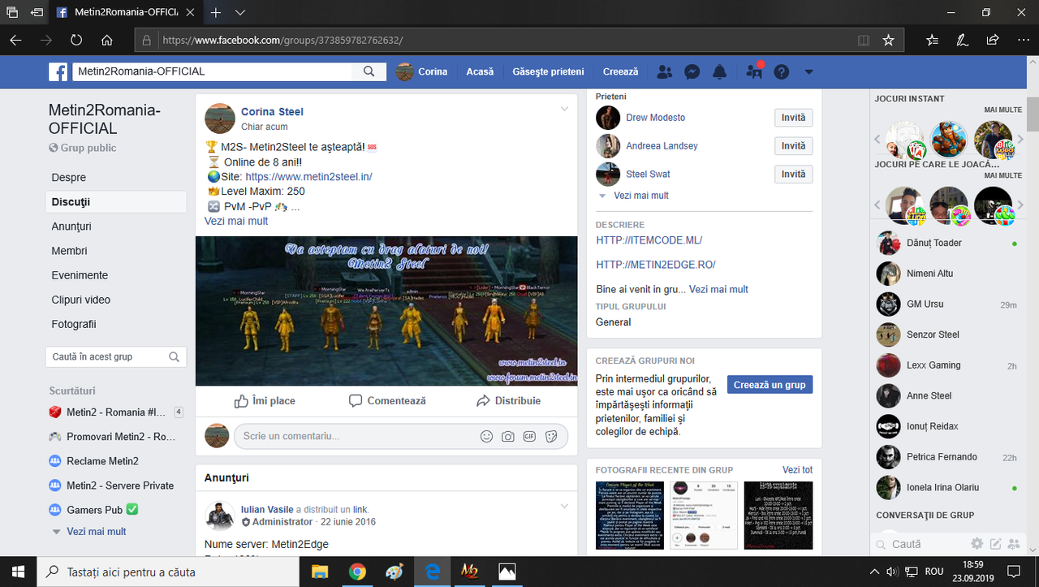Click Vezi tot for recent group photos
Viewport: 1039px width, 587px height.
[797, 470]
